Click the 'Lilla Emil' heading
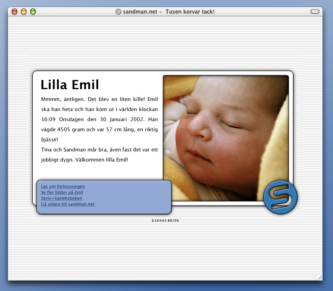The width and height of the screenshot is (333, 291). tap(70, 85)
